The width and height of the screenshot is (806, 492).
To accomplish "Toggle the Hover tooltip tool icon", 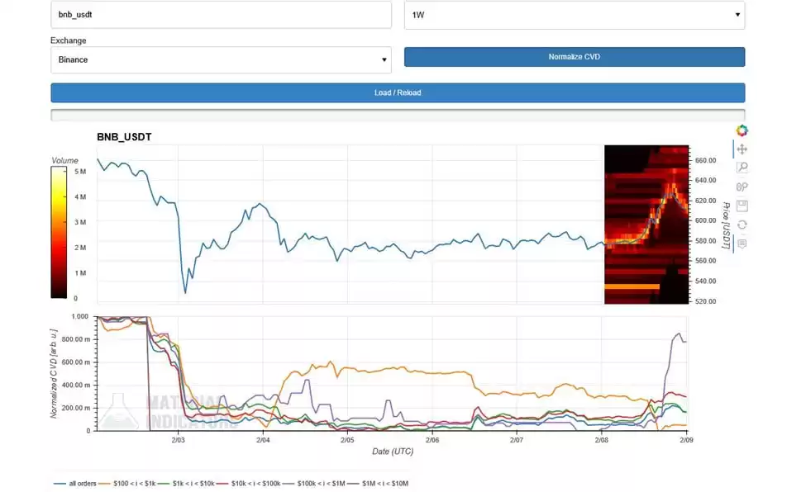I will click(x=742, y=244).
